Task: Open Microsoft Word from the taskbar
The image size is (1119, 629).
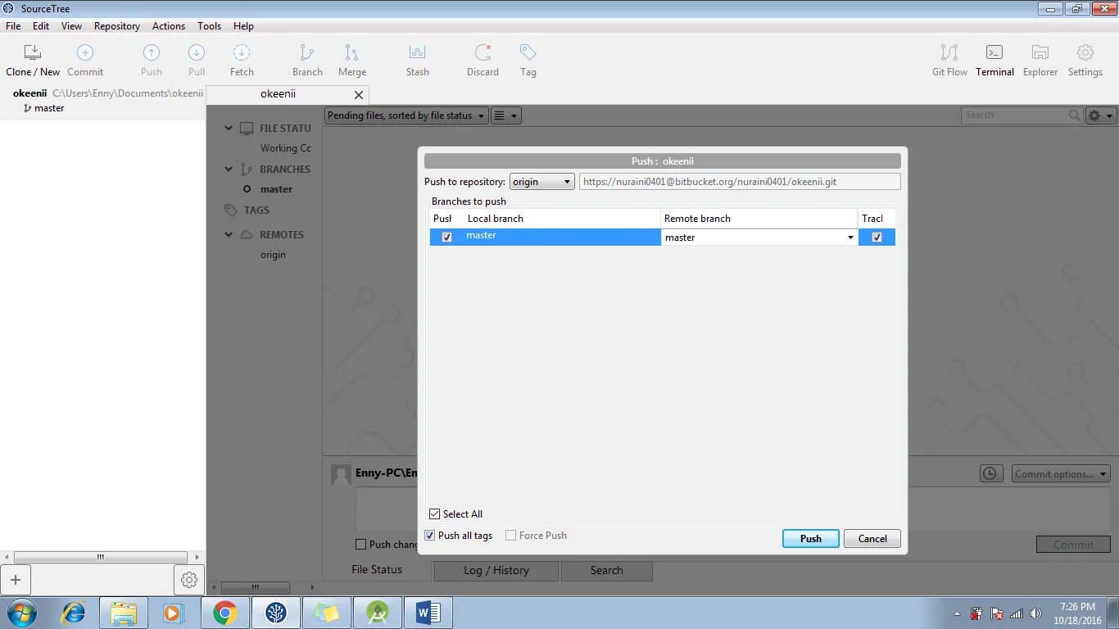Action: pos(428,613)
